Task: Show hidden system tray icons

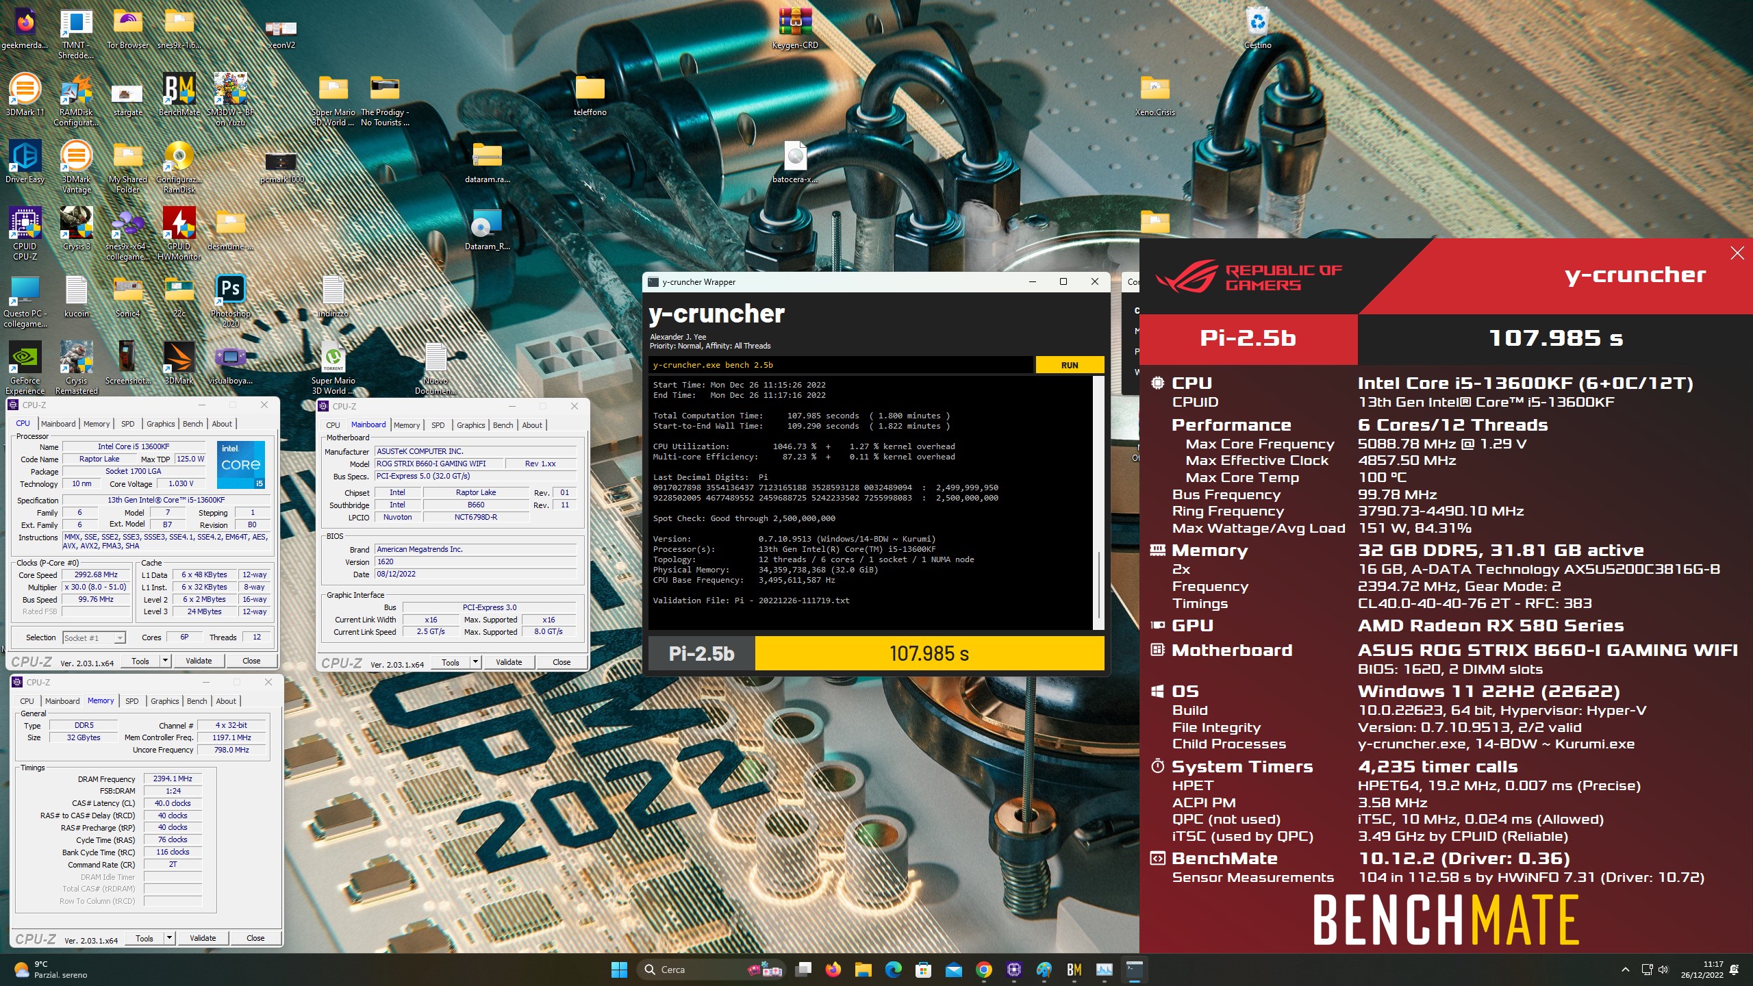Action: click(1625, 970)
